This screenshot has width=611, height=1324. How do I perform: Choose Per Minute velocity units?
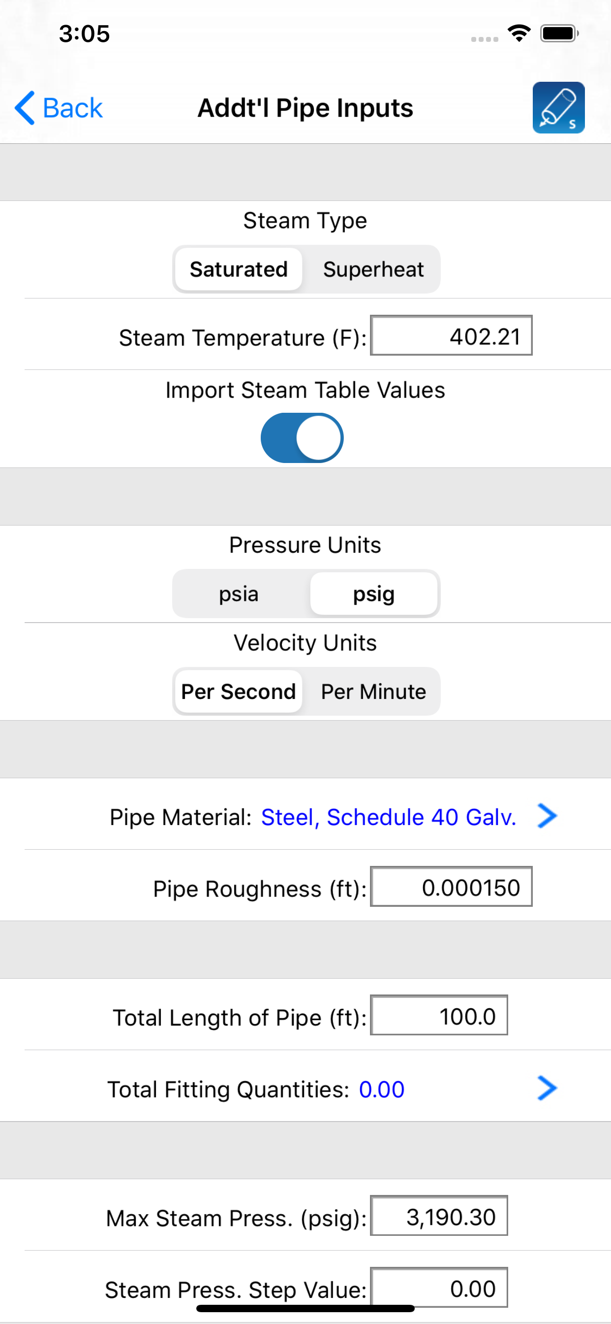pyautogui.click(x=373, y=691)
